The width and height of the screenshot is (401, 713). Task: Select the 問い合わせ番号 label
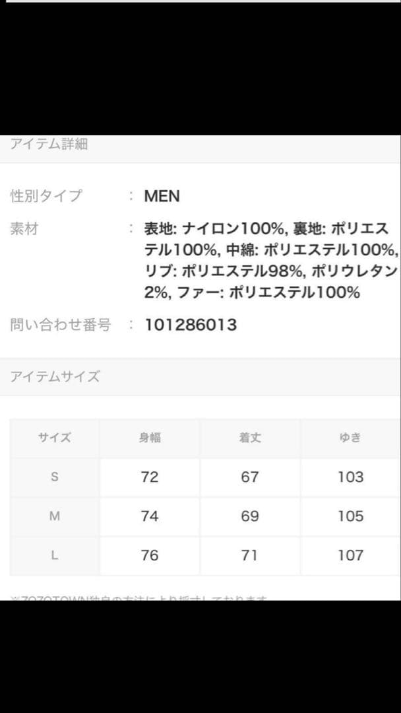pyautogui.click(x=61, y=324)
